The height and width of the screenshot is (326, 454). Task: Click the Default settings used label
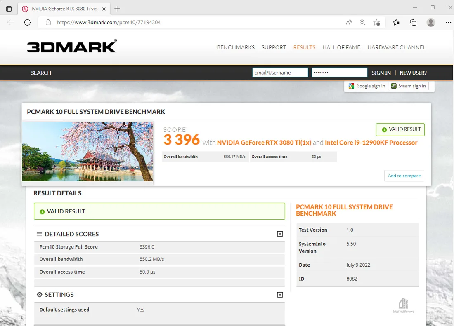click(64, 310)
